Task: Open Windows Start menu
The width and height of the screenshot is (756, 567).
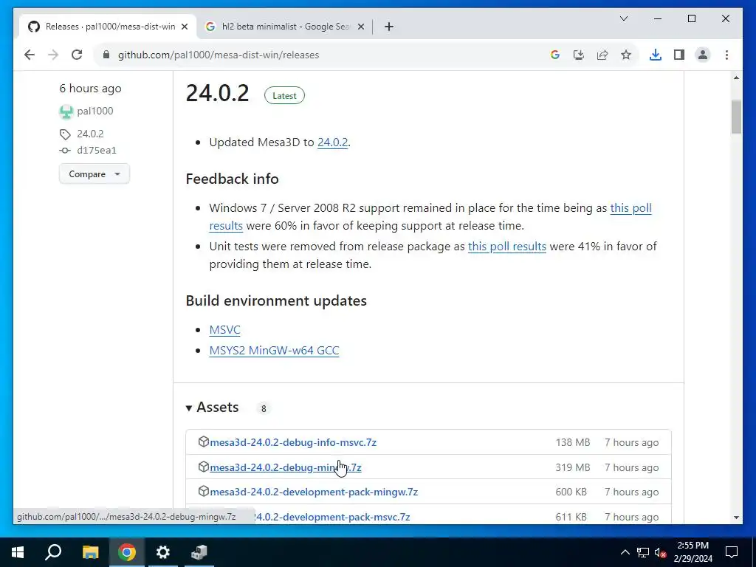Action: [18, 552]
